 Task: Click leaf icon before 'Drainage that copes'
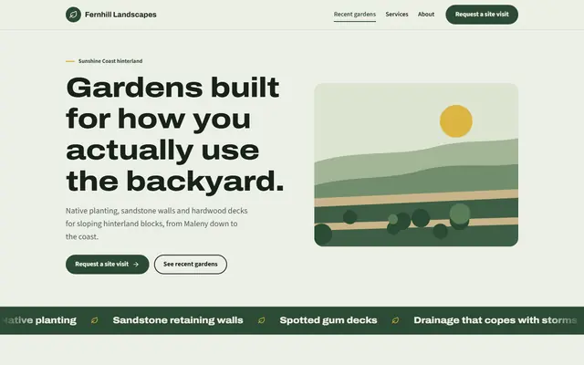coord(395,320)
